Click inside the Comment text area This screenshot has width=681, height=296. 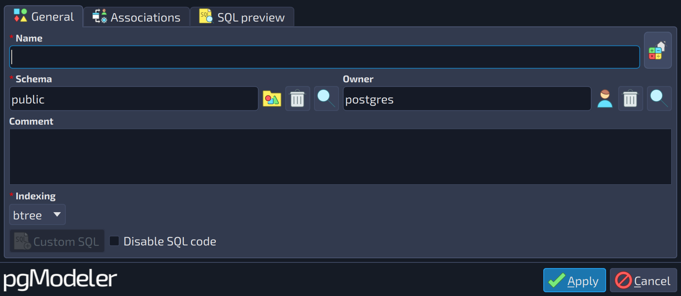(x=340, y=157)
